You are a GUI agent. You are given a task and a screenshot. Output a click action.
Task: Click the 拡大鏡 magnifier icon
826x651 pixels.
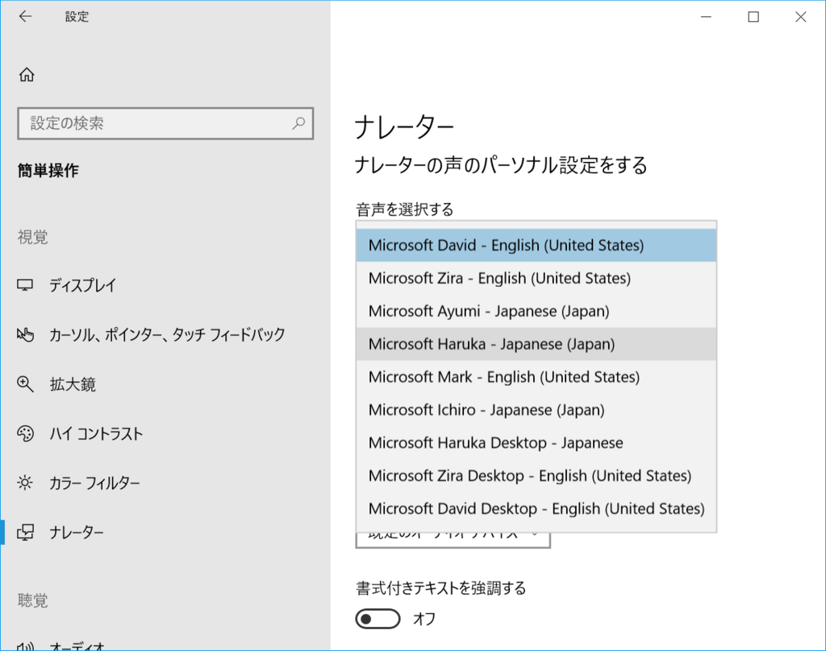click(25, 384)
